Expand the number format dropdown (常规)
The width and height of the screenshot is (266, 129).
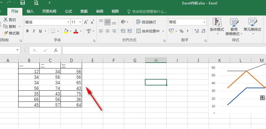(x=205, y=22)
